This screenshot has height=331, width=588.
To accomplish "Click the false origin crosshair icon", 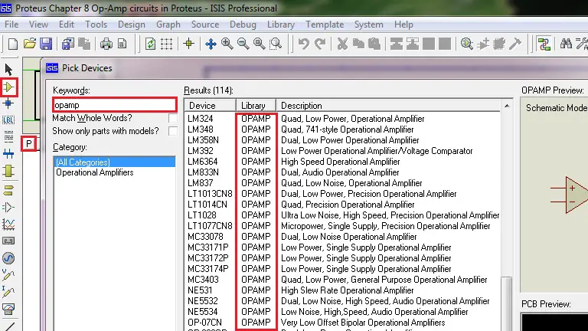I will 188,44.
